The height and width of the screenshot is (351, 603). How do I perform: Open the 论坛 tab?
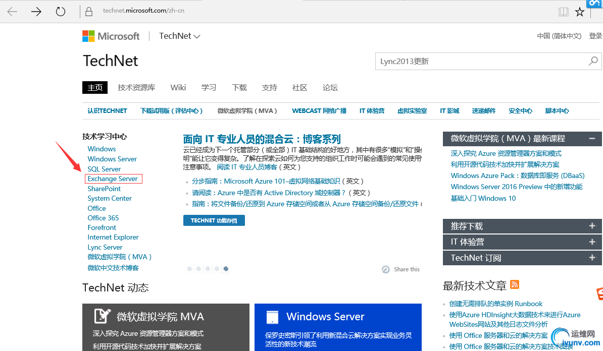330,88
